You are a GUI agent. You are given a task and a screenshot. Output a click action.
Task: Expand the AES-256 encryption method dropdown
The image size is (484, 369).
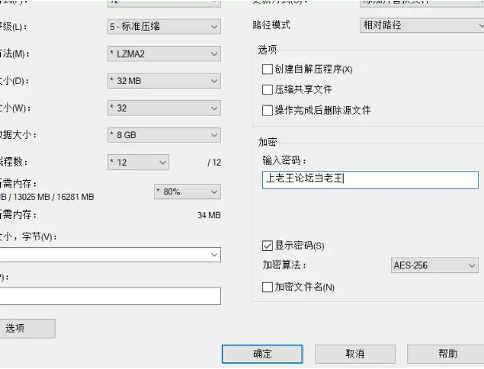[x=435, y=266]
